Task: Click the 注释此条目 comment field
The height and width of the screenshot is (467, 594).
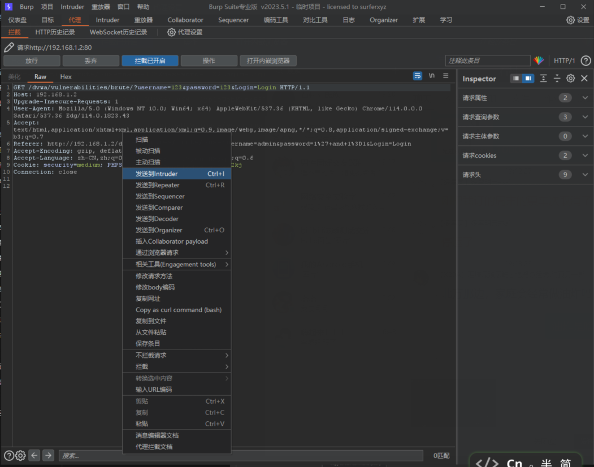Action: [x=487, y=60]
